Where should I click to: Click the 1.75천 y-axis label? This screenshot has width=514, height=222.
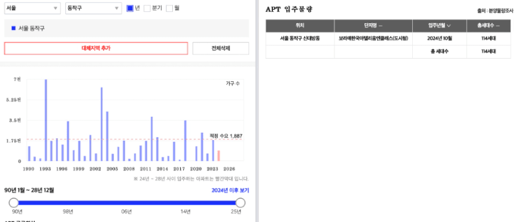(x=13, y=141)
